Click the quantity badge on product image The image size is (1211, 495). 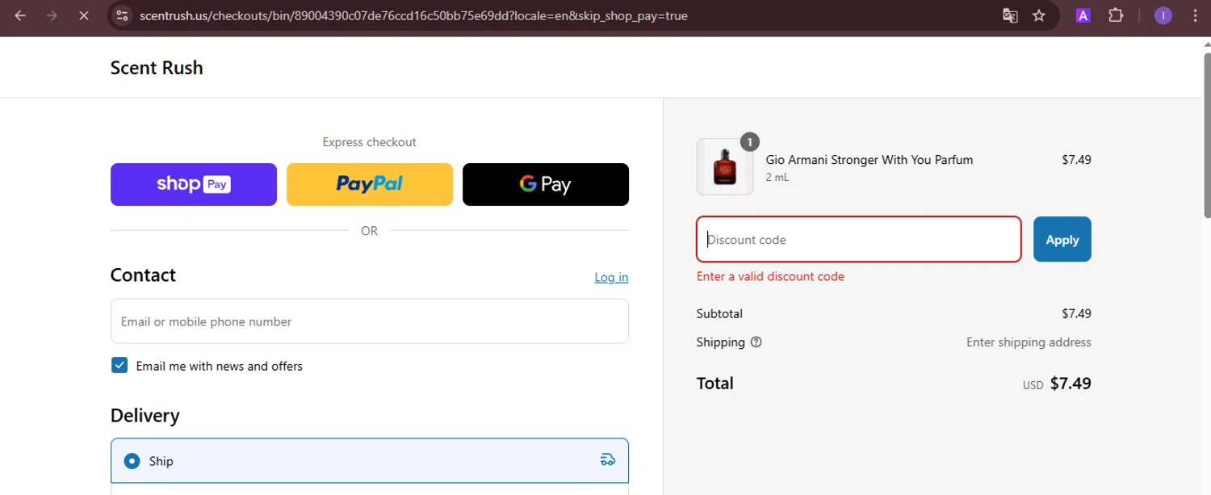[750, 142]
